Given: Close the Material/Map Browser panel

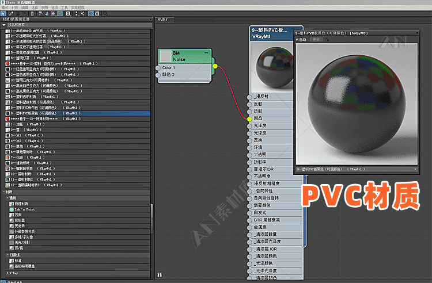Looking at the screenshot, I should point(151,19).
